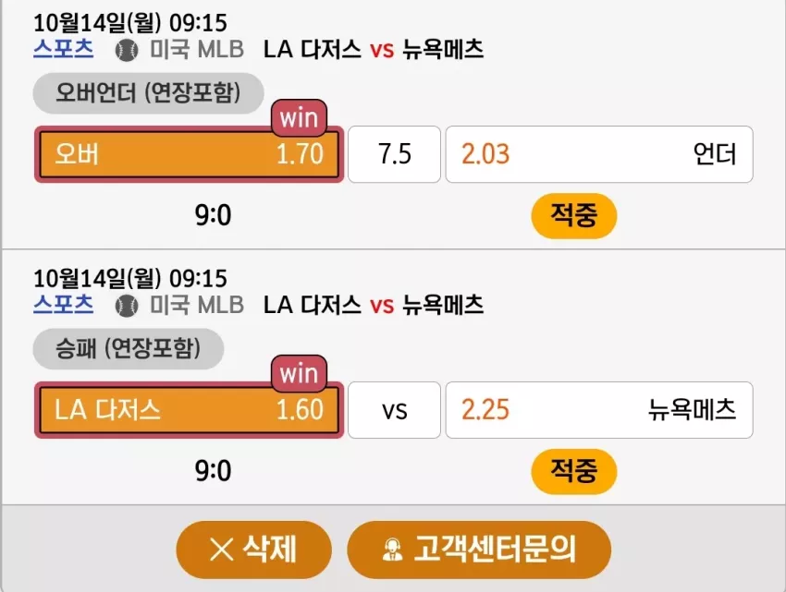Click the baseball icon in the second match

coord(127,306)
